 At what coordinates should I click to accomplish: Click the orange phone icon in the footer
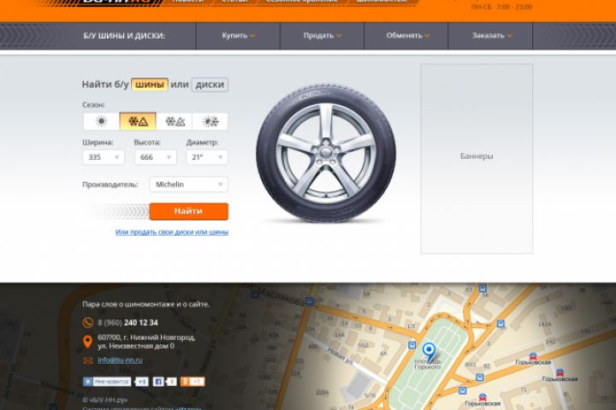coord(87,323)
